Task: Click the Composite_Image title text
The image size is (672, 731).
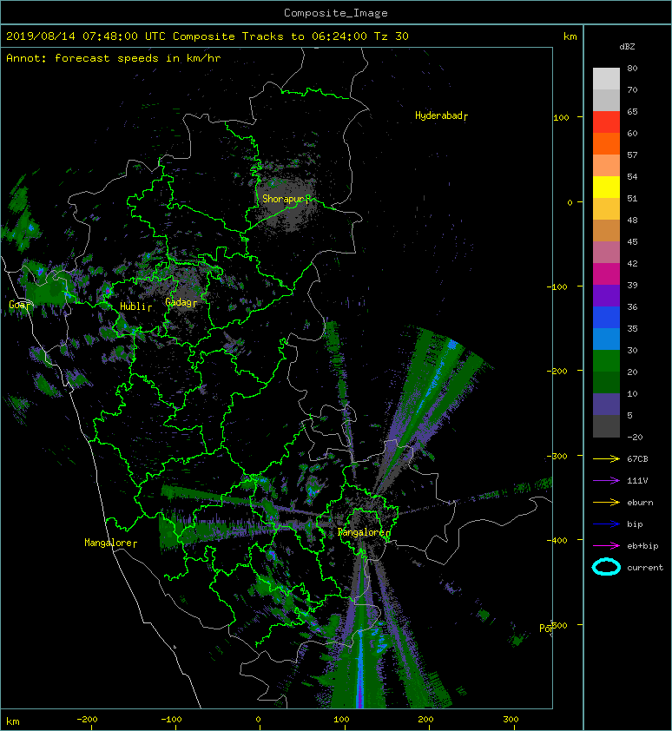Action: (x=336, y=13)
